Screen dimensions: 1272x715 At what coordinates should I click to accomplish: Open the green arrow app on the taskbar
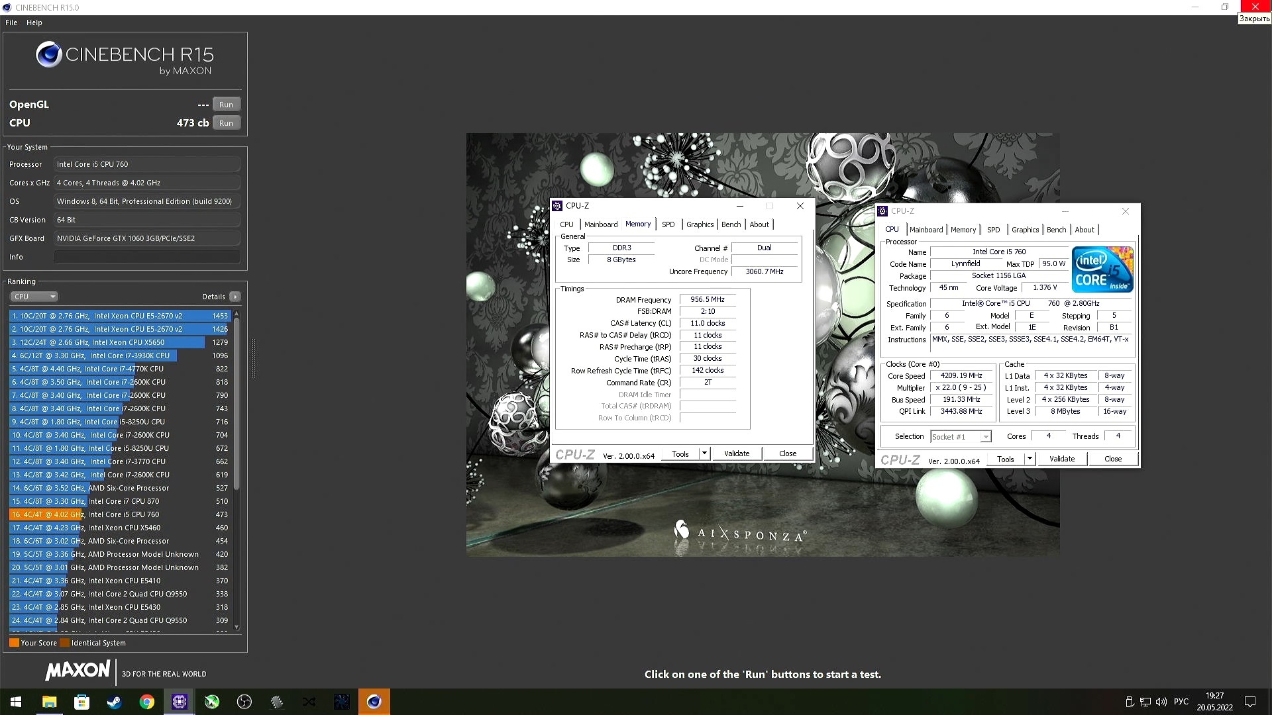[x=211, y=702]
